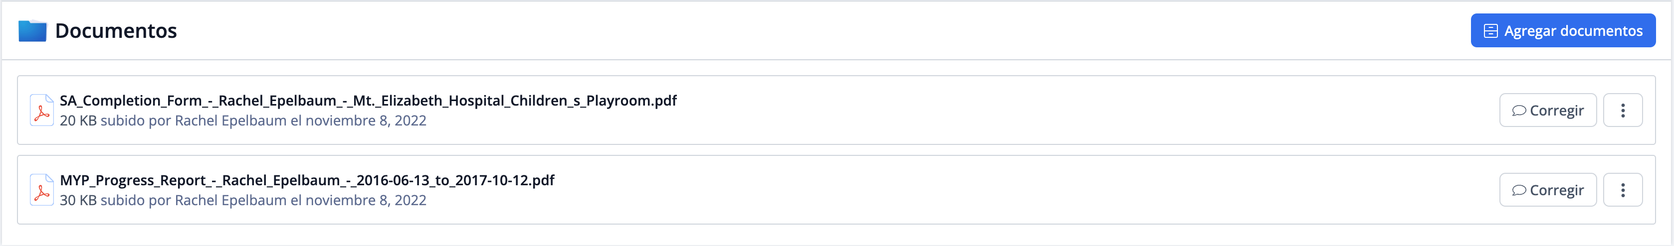1674x246 pixels.
Task: Click the 20 KB file size text
Action: click(x=78, y=121)
